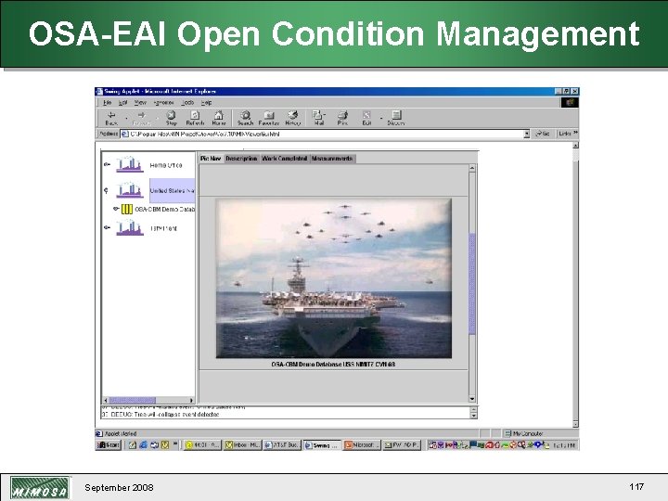Viewport: 668px width, 501px height.
Task: Click the tree panel scroll right arrow
Action: click(x=191, y=401)
